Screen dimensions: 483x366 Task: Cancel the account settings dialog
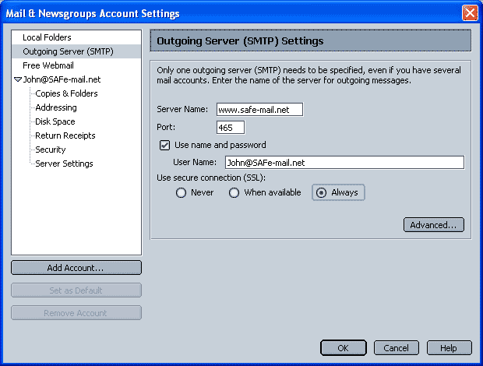point(396,348)
